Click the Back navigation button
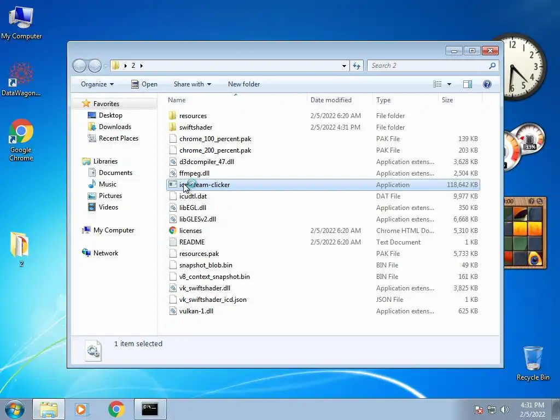Image resolution: width=560 pixels, height=420 pixels. pyautogui.click(x=79, y=66)
